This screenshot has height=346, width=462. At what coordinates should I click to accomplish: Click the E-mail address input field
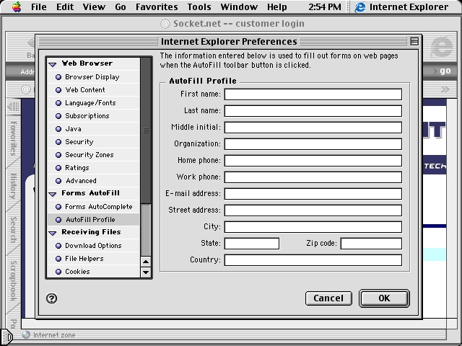tap(313, 194)
